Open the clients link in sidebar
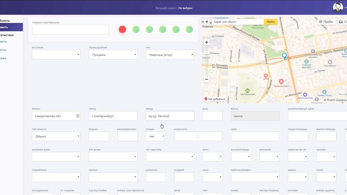 click(x=3, y=50)
